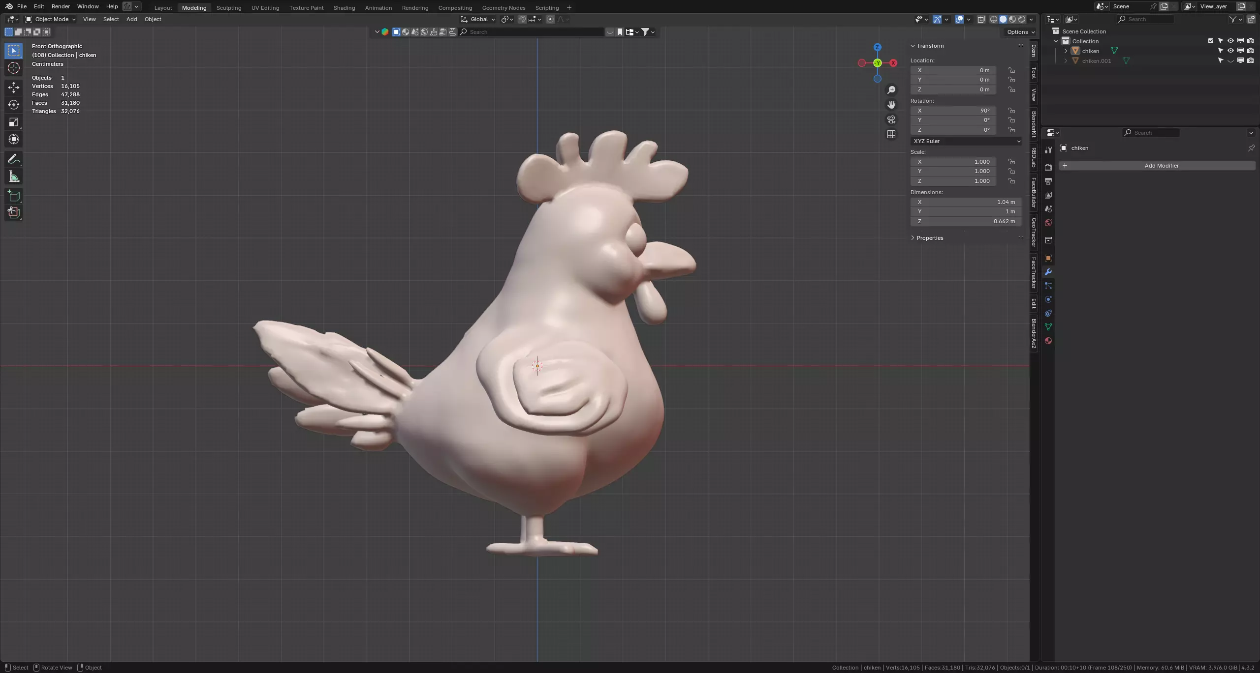The width and height of the screenshot is (1260, 673).
Task: Lock the Location X value
Action: 1011,70
